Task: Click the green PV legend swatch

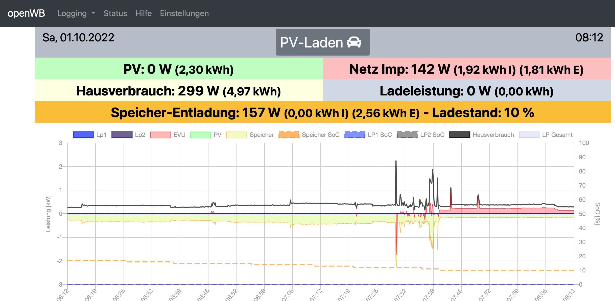Action: point(201,135)
